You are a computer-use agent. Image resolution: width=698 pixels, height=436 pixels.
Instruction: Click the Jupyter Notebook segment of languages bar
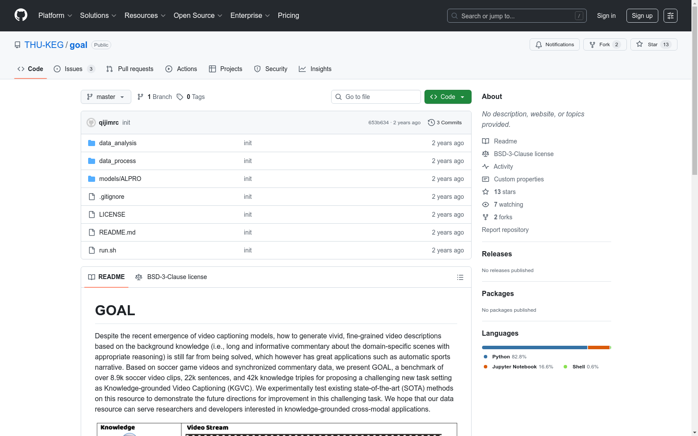coord(599,347)
